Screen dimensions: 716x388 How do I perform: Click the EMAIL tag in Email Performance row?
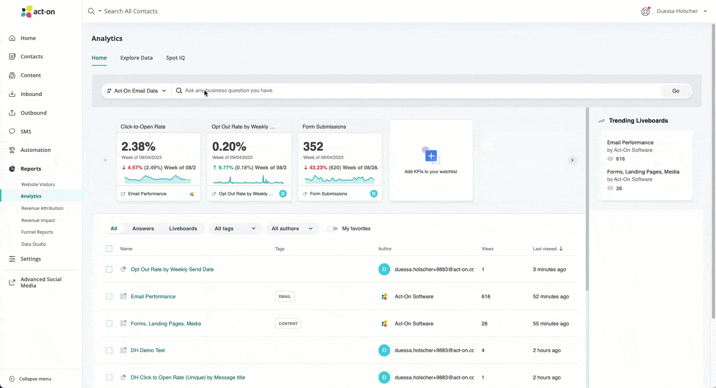pyautogui.click(x=285, y=297)
